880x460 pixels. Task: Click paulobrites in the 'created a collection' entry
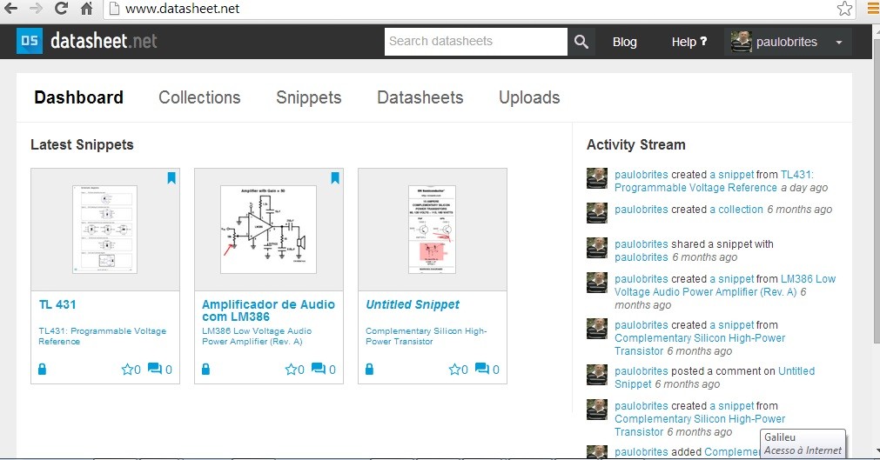[x=641, y=210]
